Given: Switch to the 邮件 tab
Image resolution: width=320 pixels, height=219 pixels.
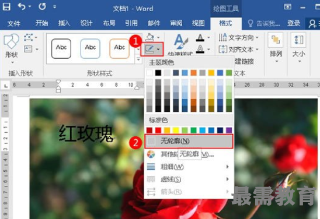Looking at the screenshot, I should click(154, 23).
